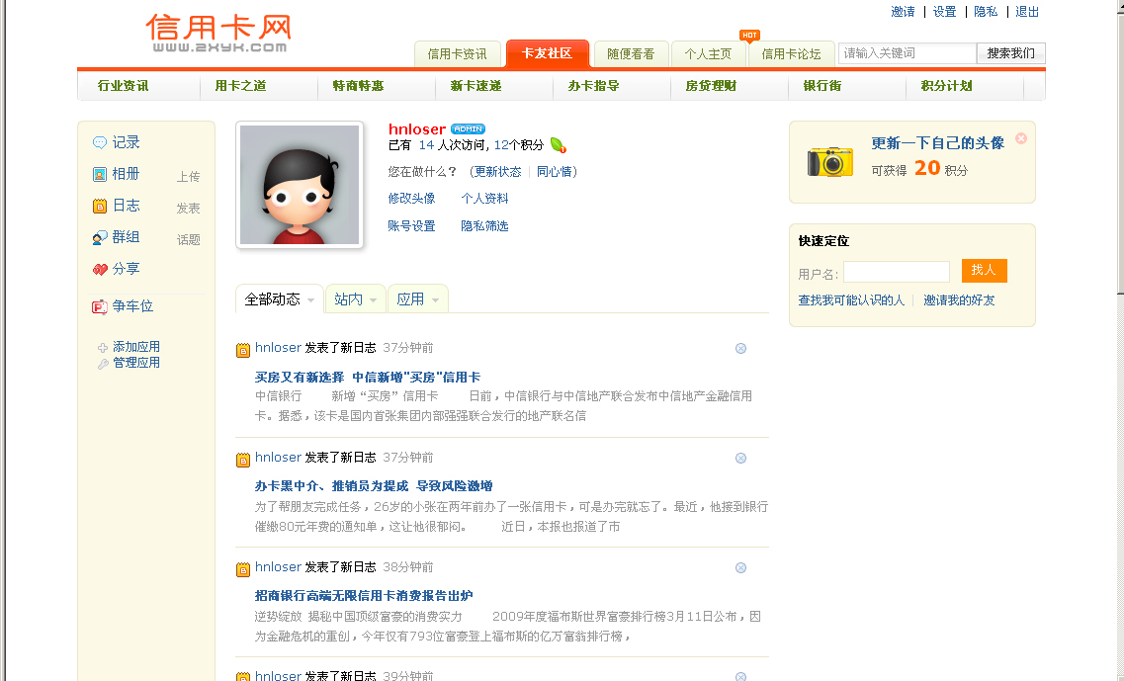Expand the 应用 dropdown arrow
Image resolution: width=1124 pixels, height=681 pixels.
[x=435, y=300]
